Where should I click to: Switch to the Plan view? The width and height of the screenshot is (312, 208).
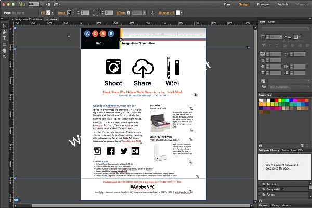pos(227,4)
